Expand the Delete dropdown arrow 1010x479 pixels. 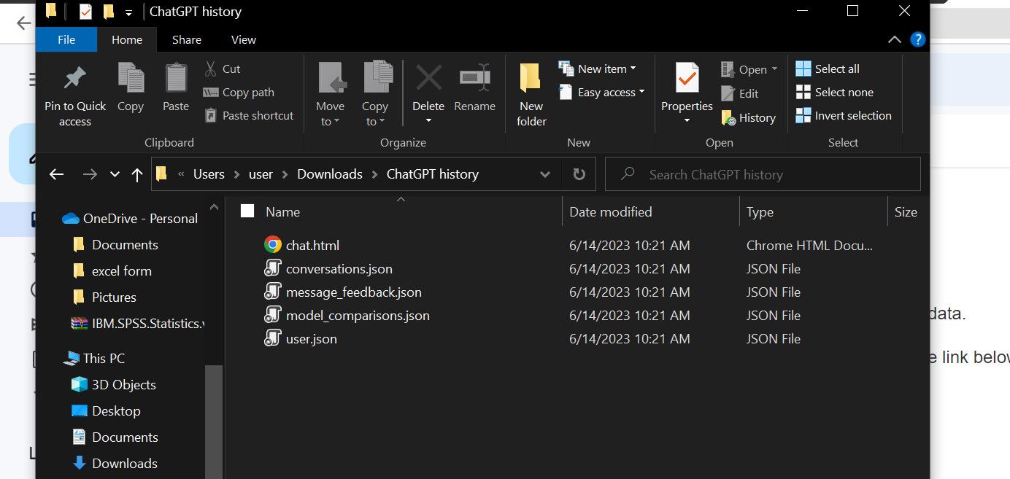[428, 121]
